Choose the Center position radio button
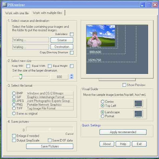Screen dimensions: 159x159 click(x=102, y=102)
